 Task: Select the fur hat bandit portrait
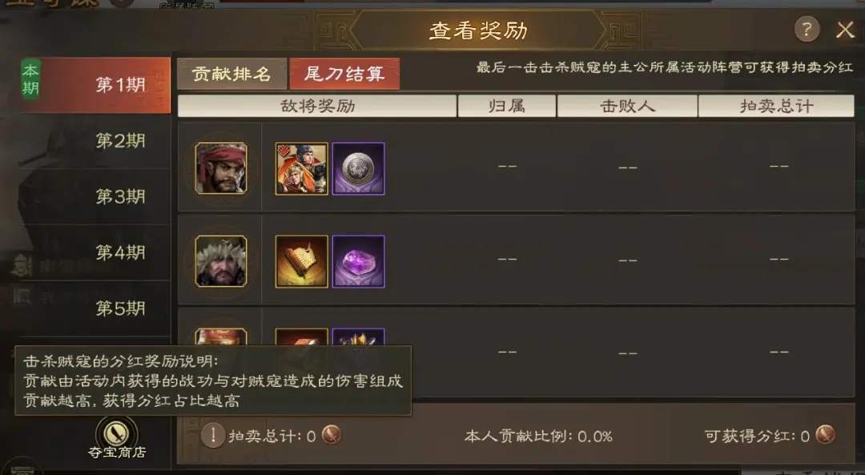click(221, 261)
